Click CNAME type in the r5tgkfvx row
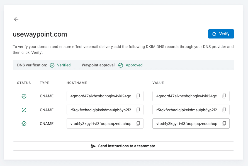Screen dimensions: 248x166 [47, 110]
